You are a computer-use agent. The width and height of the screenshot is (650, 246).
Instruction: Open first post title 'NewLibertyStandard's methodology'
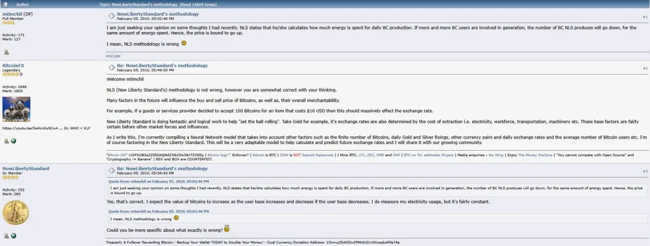158,14
